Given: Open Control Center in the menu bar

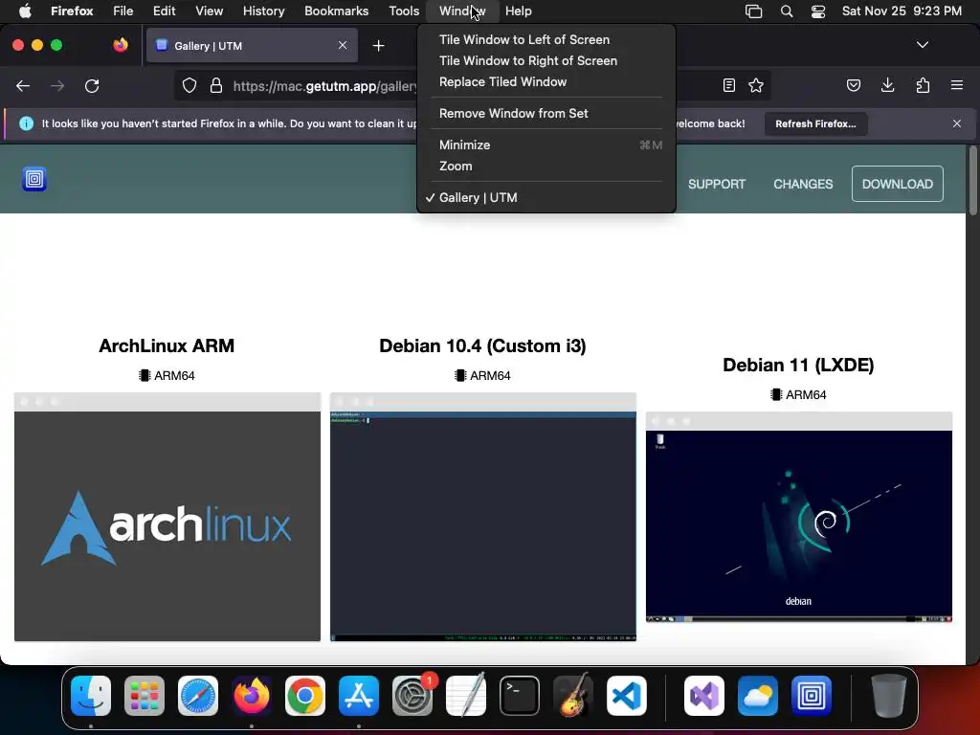Looking at the screenshot, I should (x=818, y=11).
